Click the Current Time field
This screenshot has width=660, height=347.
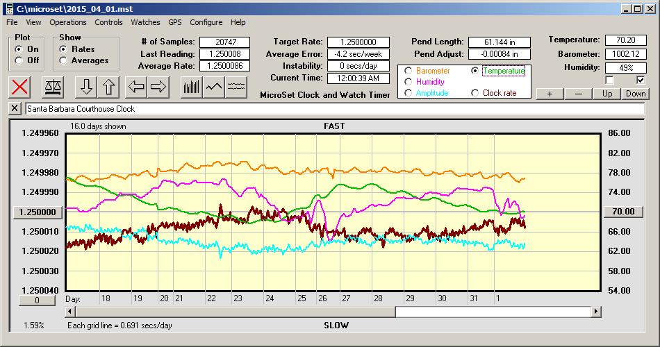tap(358, 78)
